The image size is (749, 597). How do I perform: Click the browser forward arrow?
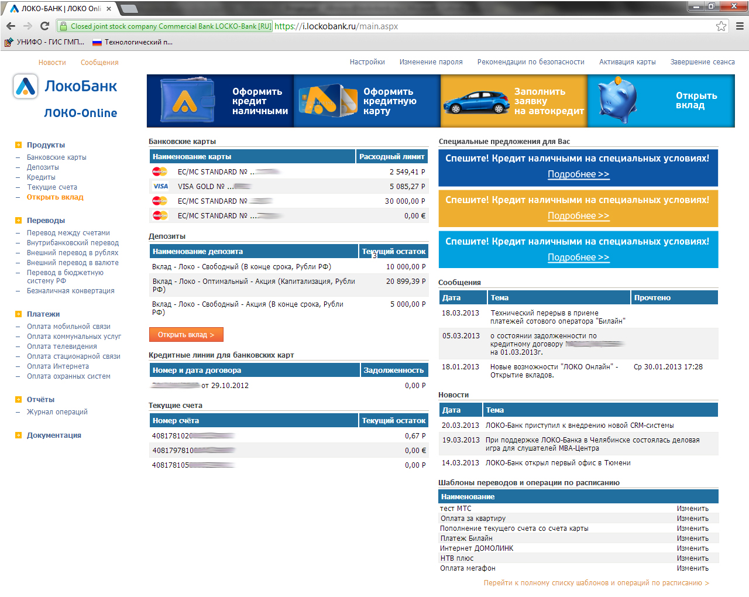tap(28, 26)
